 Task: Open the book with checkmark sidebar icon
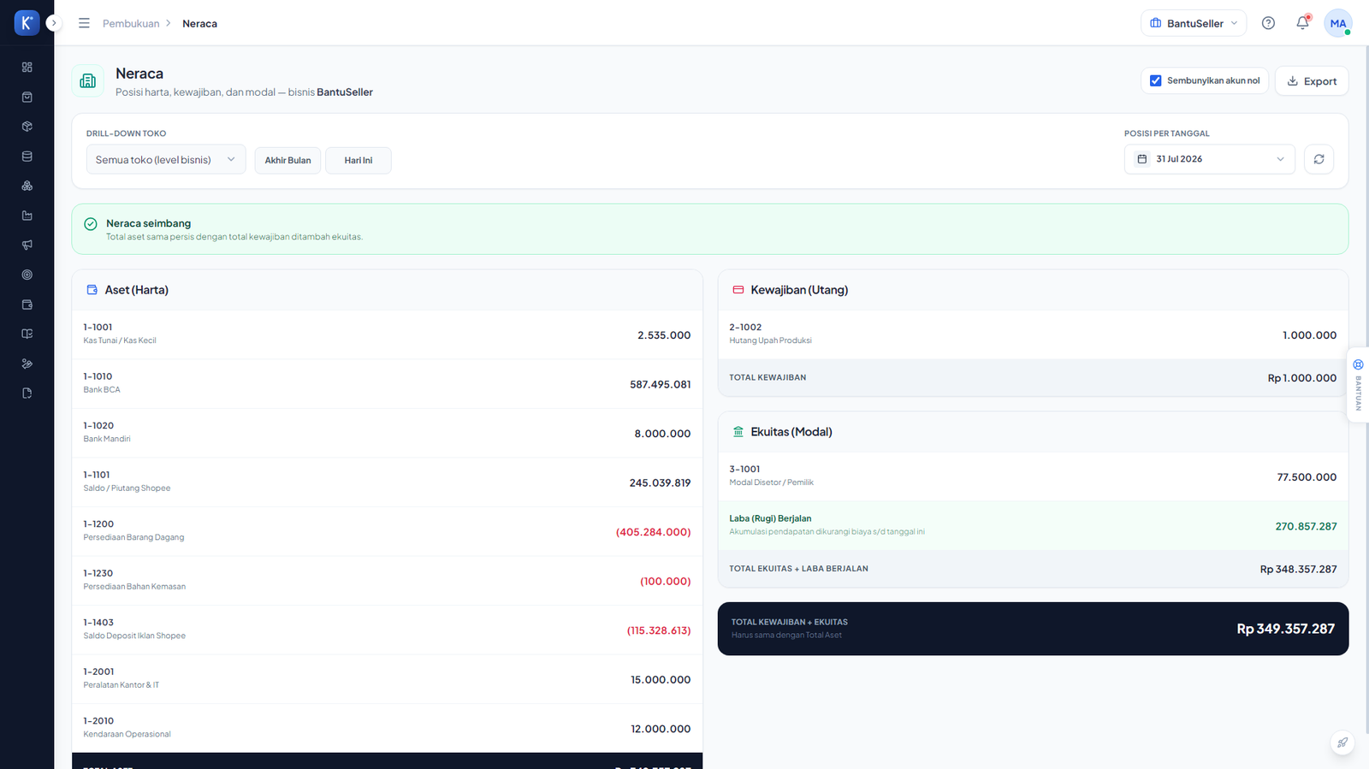(x=27, y=334)
